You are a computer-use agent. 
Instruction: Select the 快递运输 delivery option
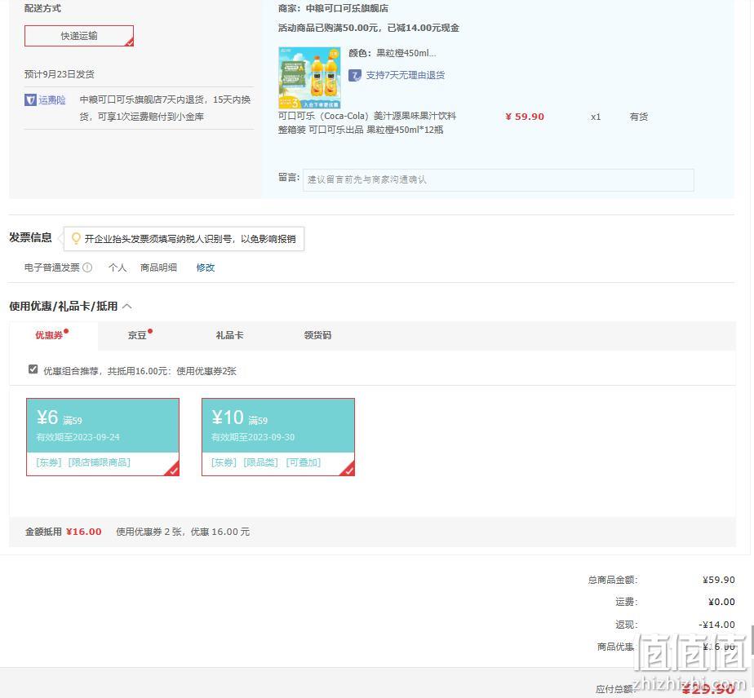[x=79, y=36]
